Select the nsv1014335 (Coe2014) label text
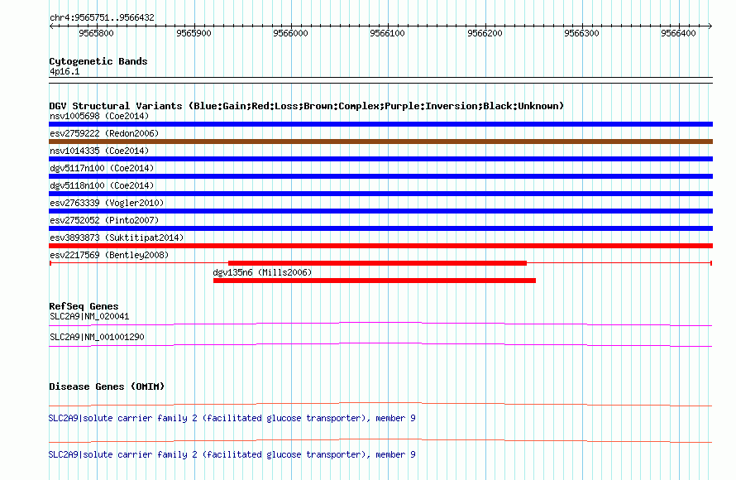The image size is (736, 480). click(x=99, y=151)
